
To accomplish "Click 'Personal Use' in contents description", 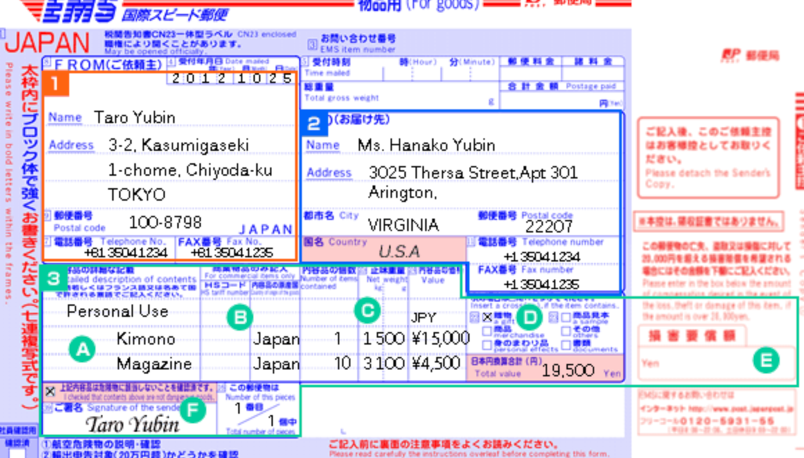I will pos(118,311).
